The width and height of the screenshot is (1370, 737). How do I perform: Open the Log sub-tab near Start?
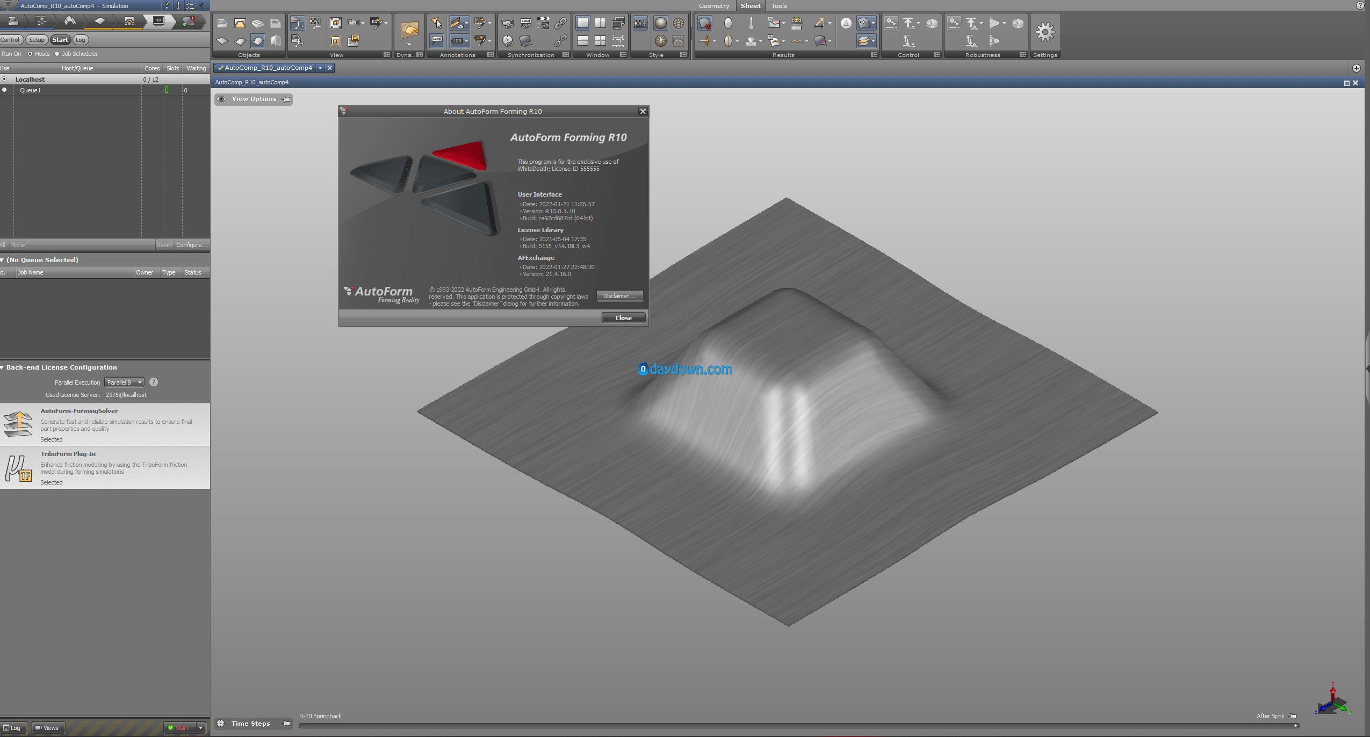[81, 40]
